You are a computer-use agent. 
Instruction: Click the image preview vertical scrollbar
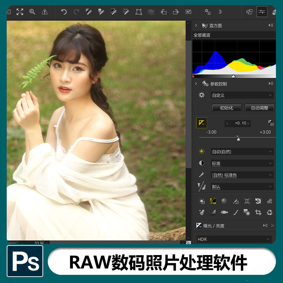189,104
